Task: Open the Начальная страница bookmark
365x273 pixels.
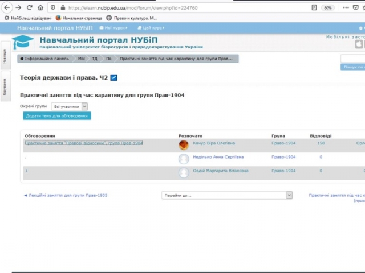Action: (x=79, y=18)
